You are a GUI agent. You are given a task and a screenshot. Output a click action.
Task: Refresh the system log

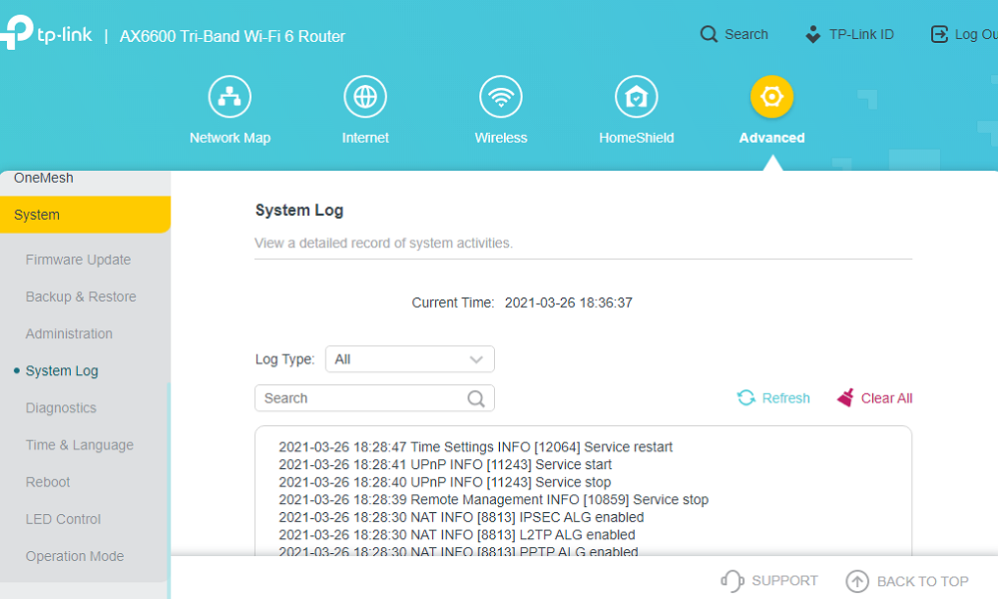(773, 398)
